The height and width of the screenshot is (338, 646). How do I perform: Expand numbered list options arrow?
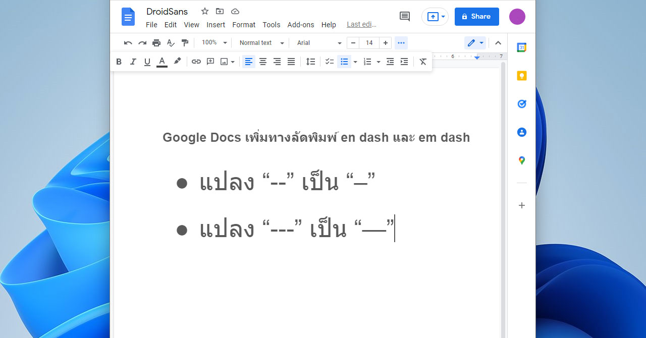click(x=379, y=62)
